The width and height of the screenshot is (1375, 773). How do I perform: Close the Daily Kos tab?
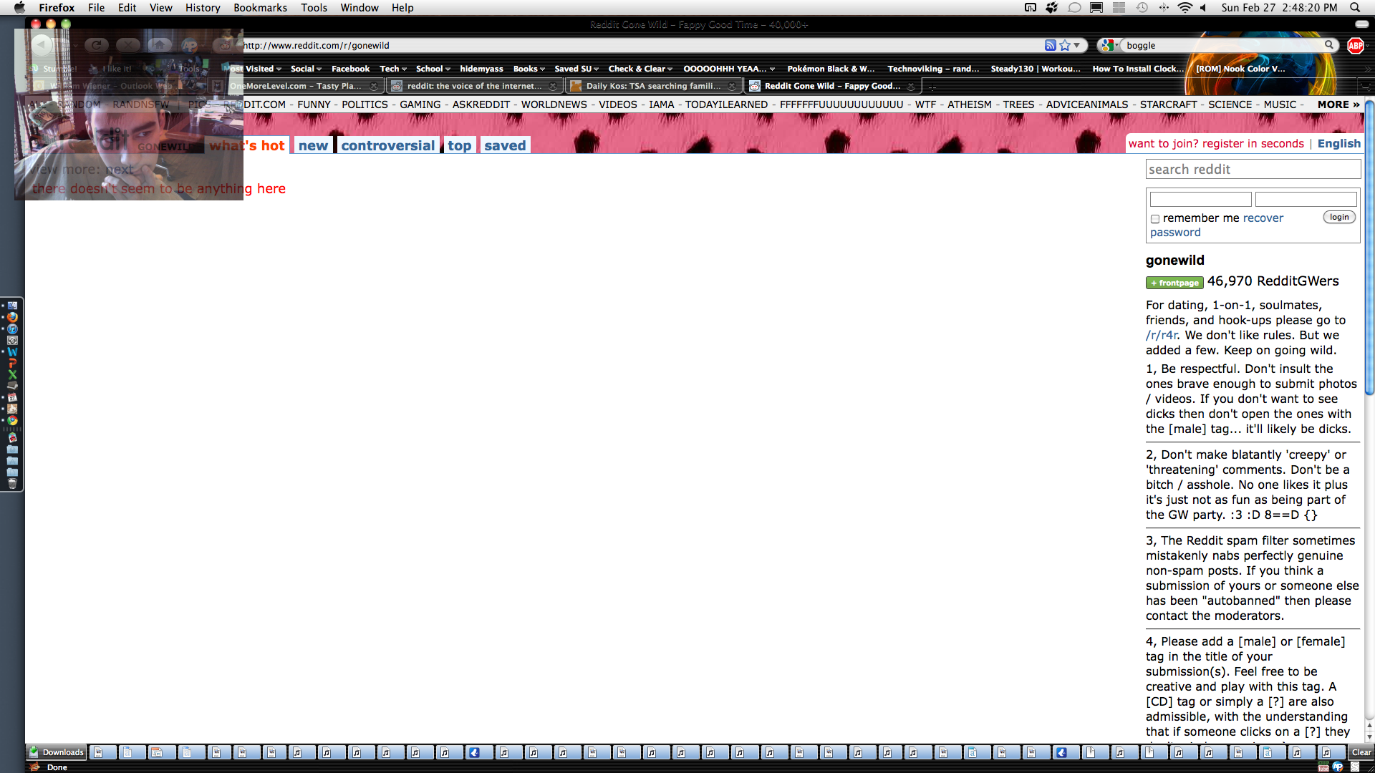731,86
